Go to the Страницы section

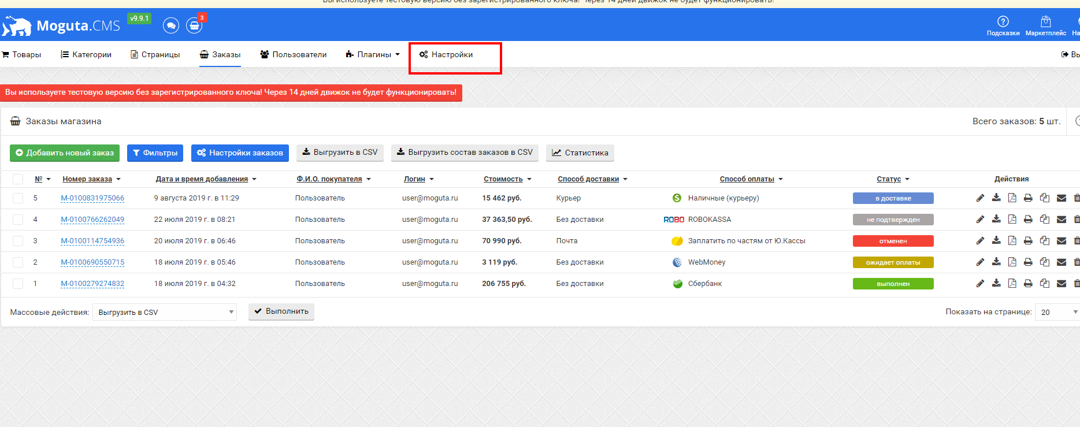(x=155, y=54)
